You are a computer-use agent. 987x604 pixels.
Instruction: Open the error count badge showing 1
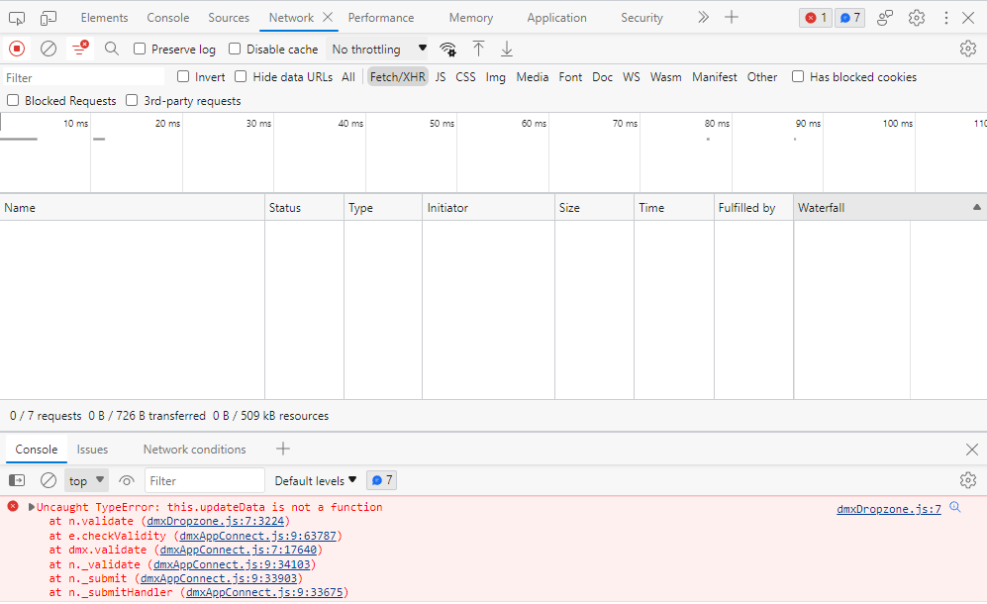(x=816, y=18)
